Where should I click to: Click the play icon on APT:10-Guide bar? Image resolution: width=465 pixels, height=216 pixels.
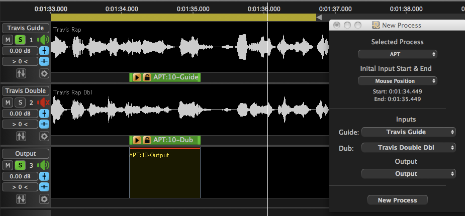tap(137, 77)
